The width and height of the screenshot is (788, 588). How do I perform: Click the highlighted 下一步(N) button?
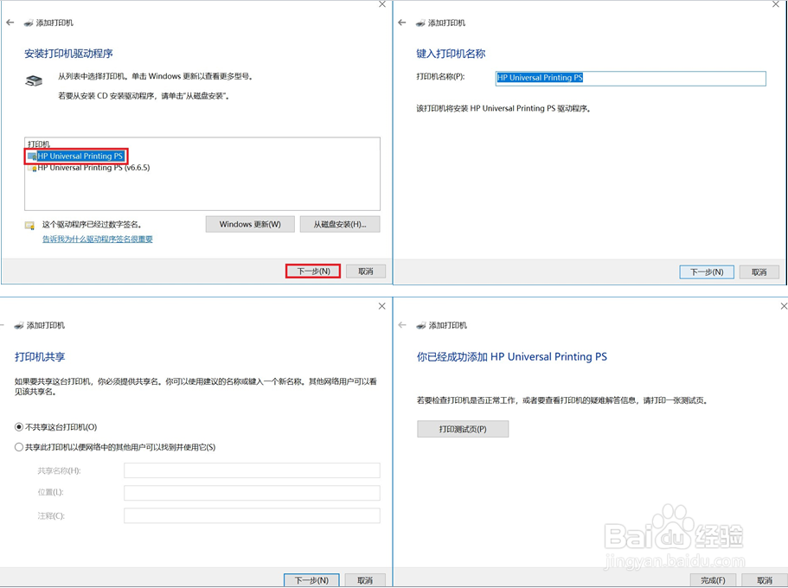[312, 271]
